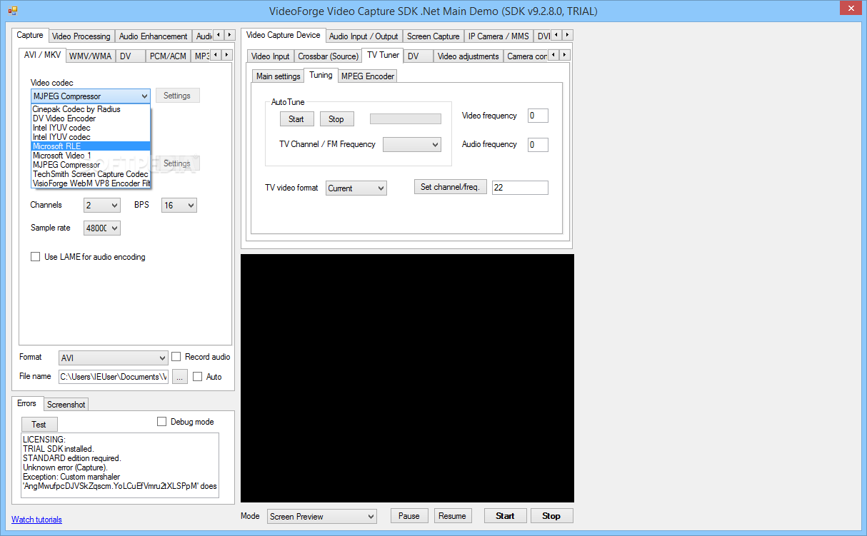Open the Watch tutorials link
This screenshot has height=536, width=867.
tap(36, 520)
